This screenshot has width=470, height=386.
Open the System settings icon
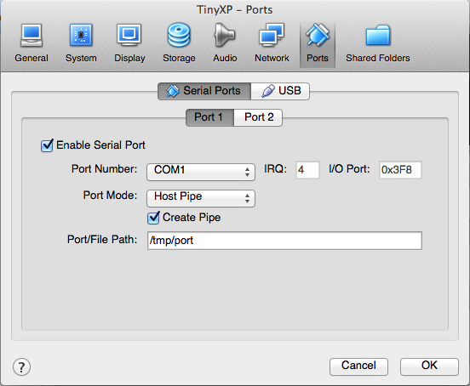(81, 36)
